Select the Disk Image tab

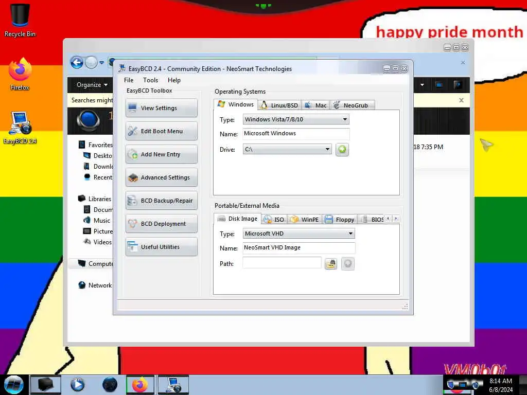tap(238, 219)
